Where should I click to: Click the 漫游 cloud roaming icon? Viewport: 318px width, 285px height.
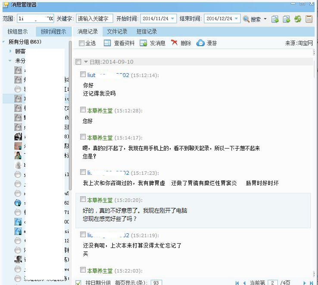200,43
